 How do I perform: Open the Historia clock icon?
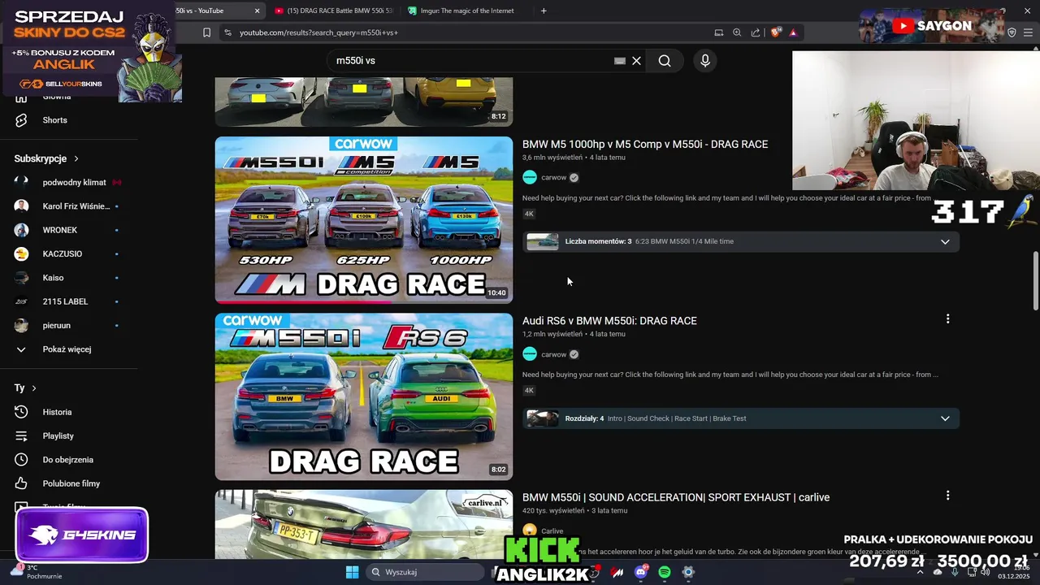[x=22, y=412]
